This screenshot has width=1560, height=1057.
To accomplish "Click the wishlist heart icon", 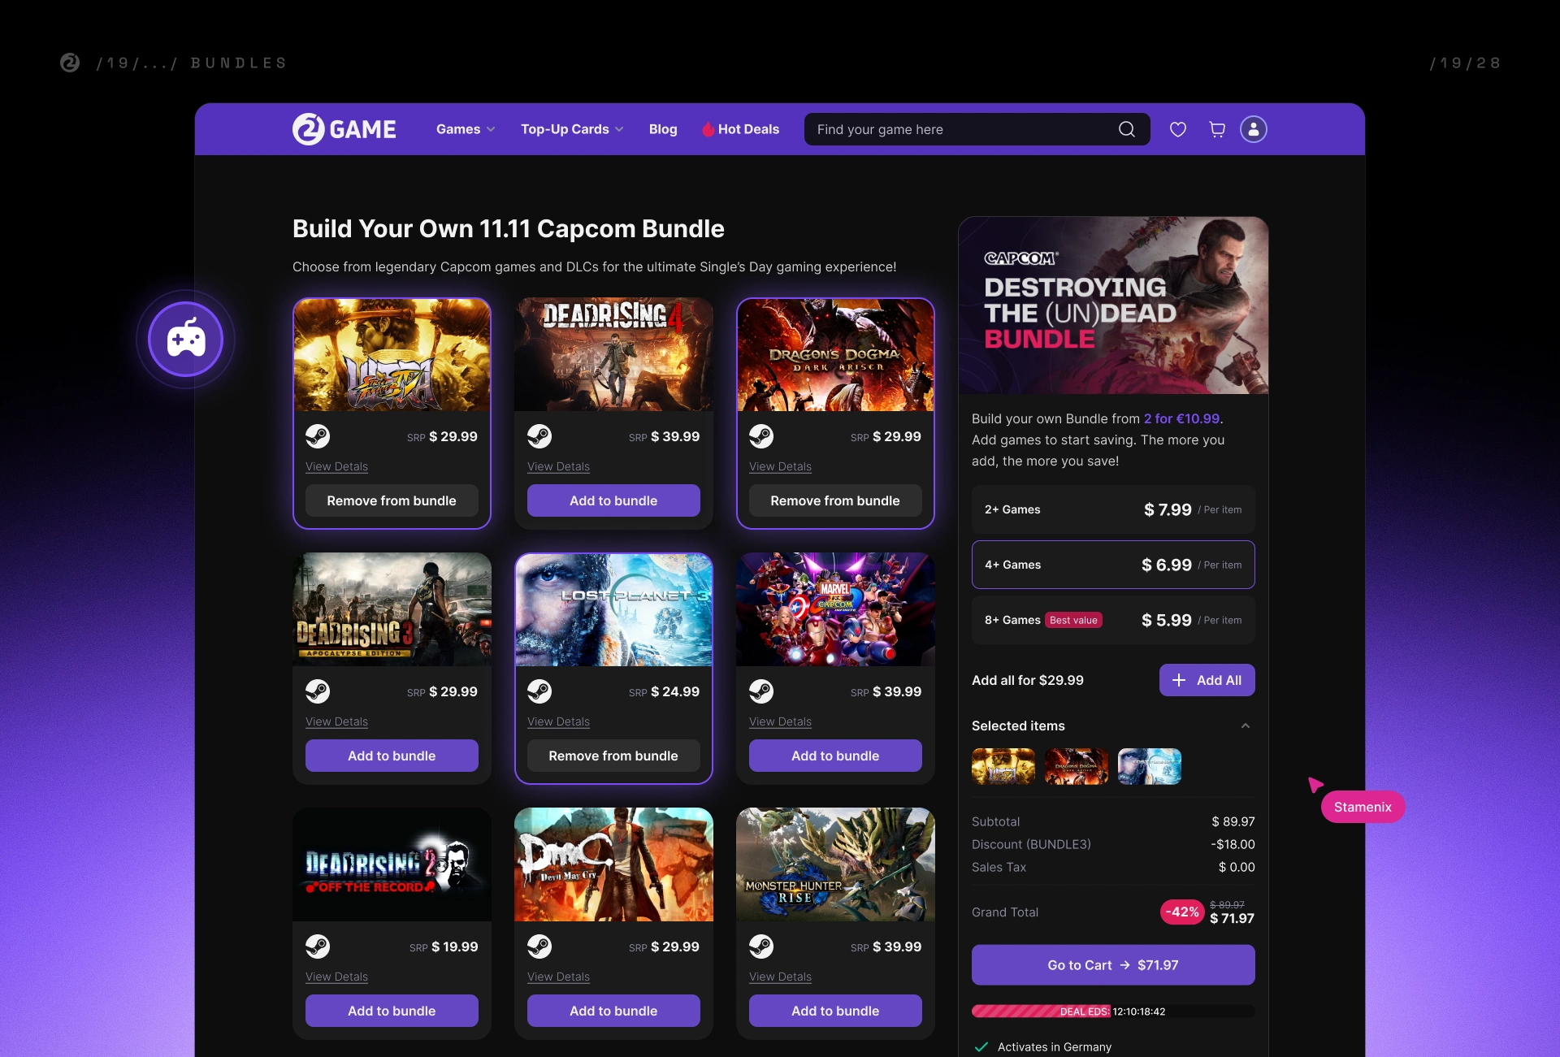I will pos(1177,129).
